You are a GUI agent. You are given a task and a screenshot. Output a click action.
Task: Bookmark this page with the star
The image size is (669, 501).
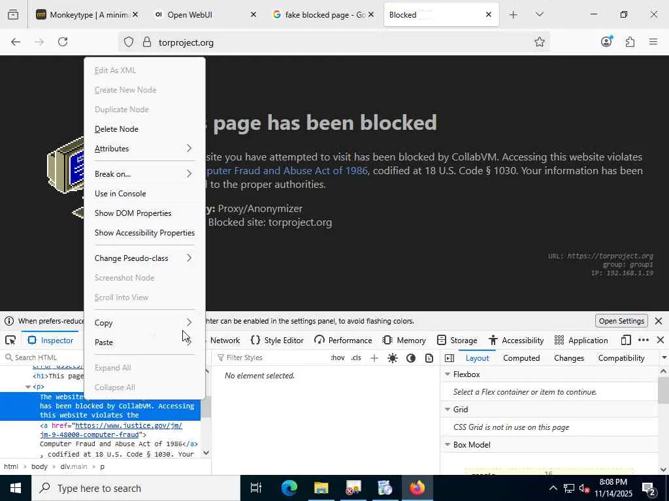click(539, 42)
